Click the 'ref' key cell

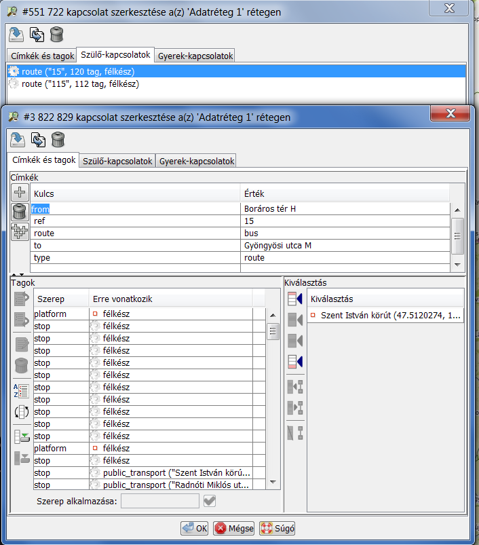(x=136, y=221)
